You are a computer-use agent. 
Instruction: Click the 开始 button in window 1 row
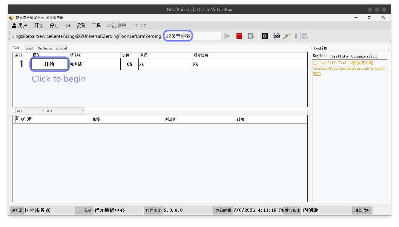tap(49, 64)
